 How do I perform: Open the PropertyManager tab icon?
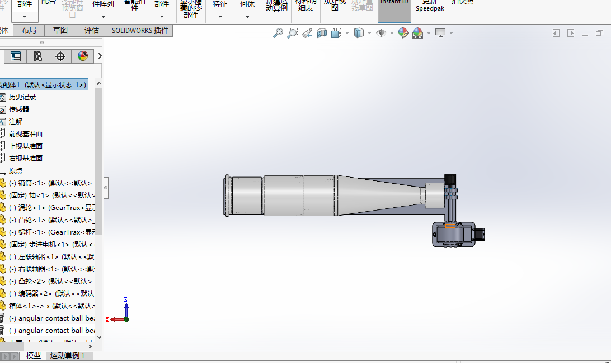click(x=16, y=56)
